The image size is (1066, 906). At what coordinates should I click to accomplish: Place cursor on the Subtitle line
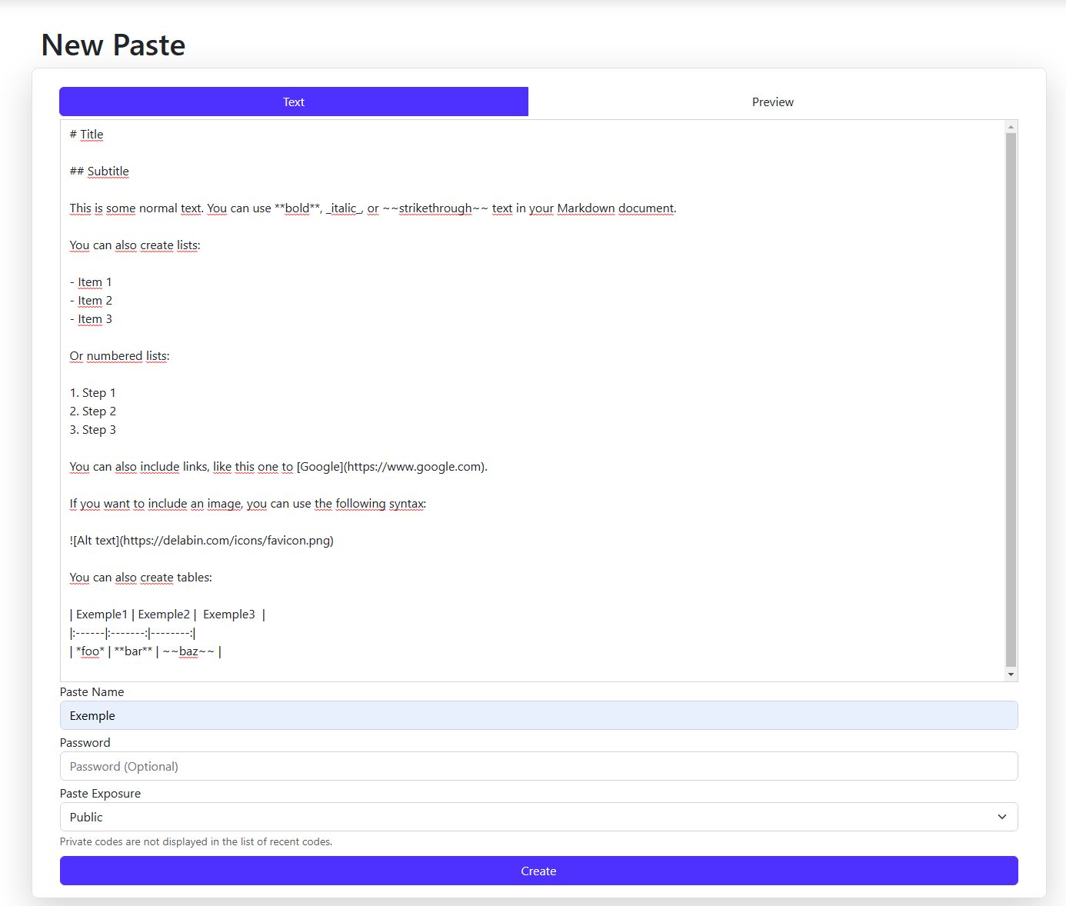point(98,171)
